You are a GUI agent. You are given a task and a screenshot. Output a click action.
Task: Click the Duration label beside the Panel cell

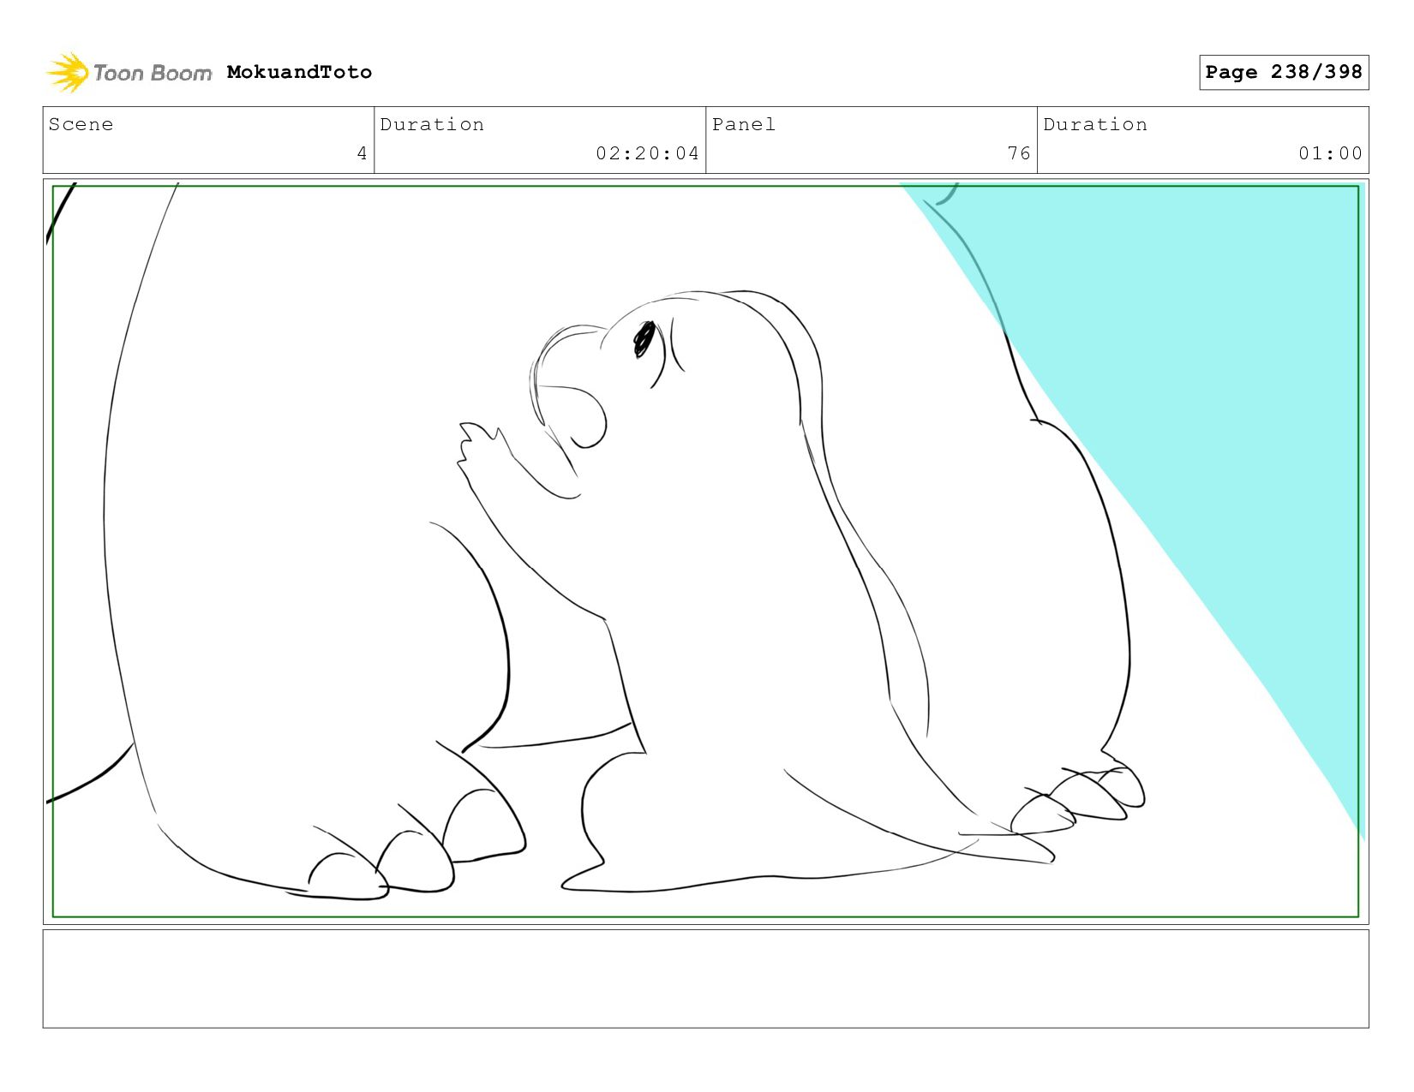coord(1095,124)
